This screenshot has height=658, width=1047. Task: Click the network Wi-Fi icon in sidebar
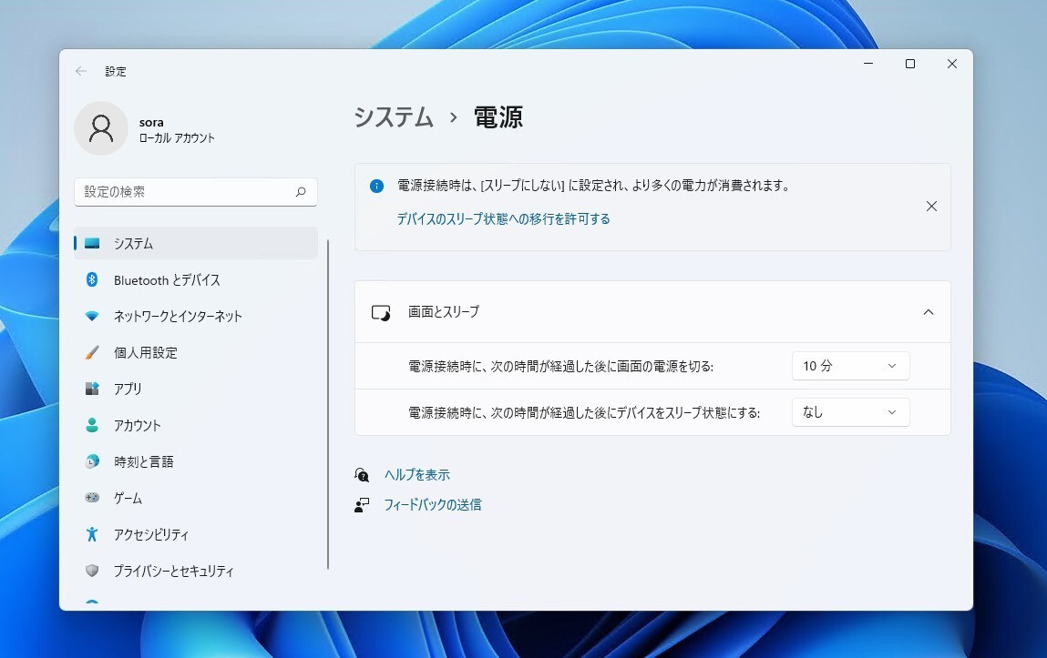click(x=92, y=317)
